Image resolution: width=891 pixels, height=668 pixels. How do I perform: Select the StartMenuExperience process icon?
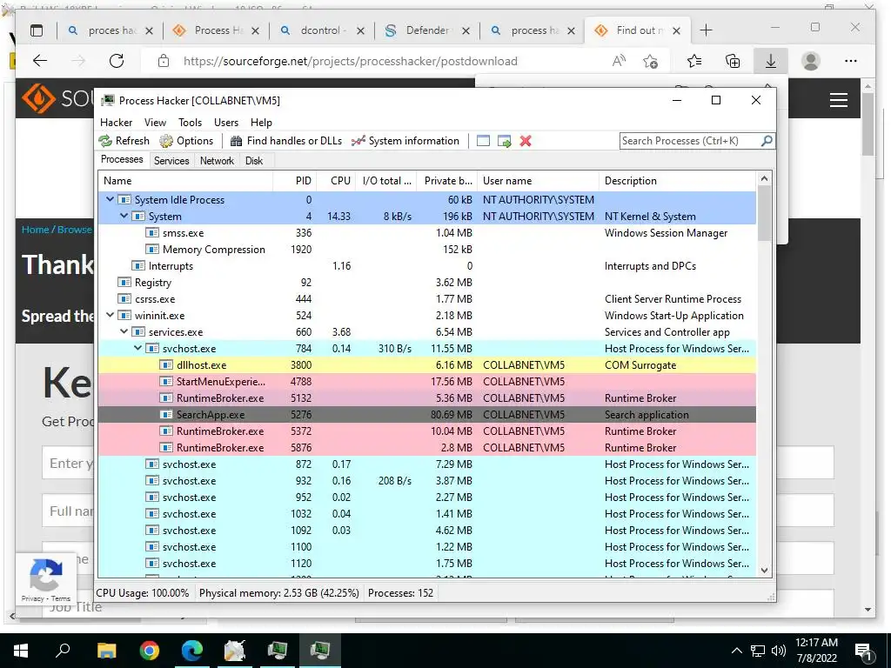[166, 381]
